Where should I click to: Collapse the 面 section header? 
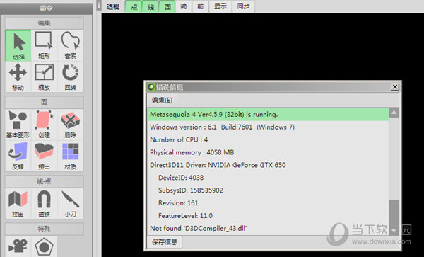(45, 102)
